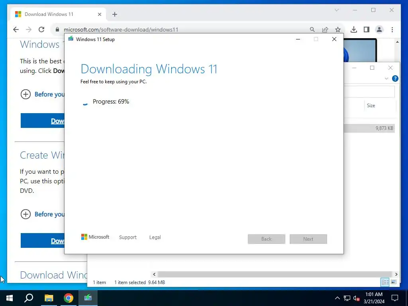Bookmark this tab with star icon
Viewport: 408px width, 306px height.
[338, 29]
